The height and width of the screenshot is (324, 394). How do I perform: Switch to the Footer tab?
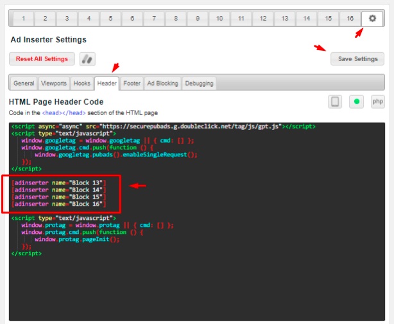tap(132, 84)
